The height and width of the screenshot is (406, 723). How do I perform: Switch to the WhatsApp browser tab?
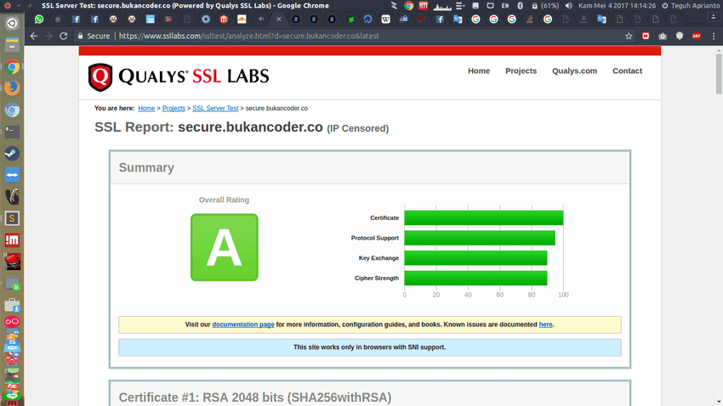point(39,19)
